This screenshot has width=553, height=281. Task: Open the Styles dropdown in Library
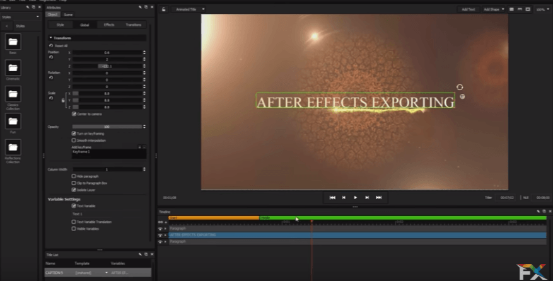pos(20,16)
